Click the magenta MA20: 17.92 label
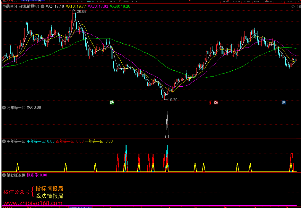 98,7
